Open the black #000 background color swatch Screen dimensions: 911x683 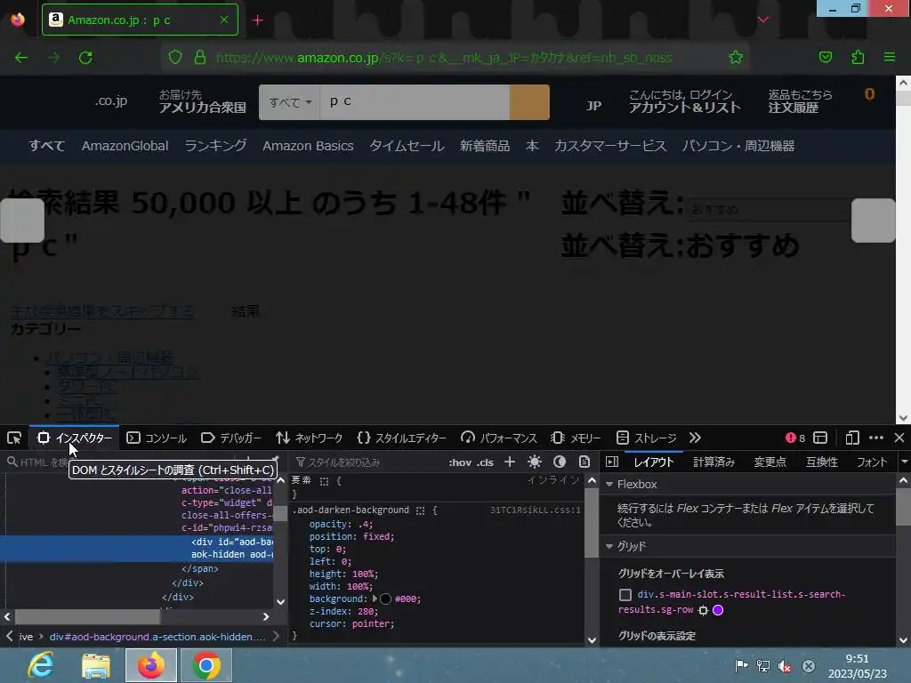point(386,599)
